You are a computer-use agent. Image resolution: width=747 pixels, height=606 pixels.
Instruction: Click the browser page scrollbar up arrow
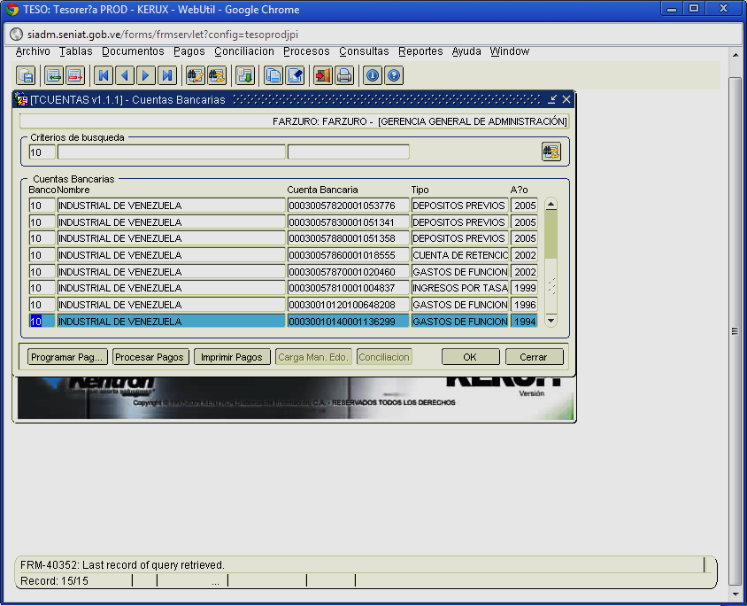click(x=735, y=54)
